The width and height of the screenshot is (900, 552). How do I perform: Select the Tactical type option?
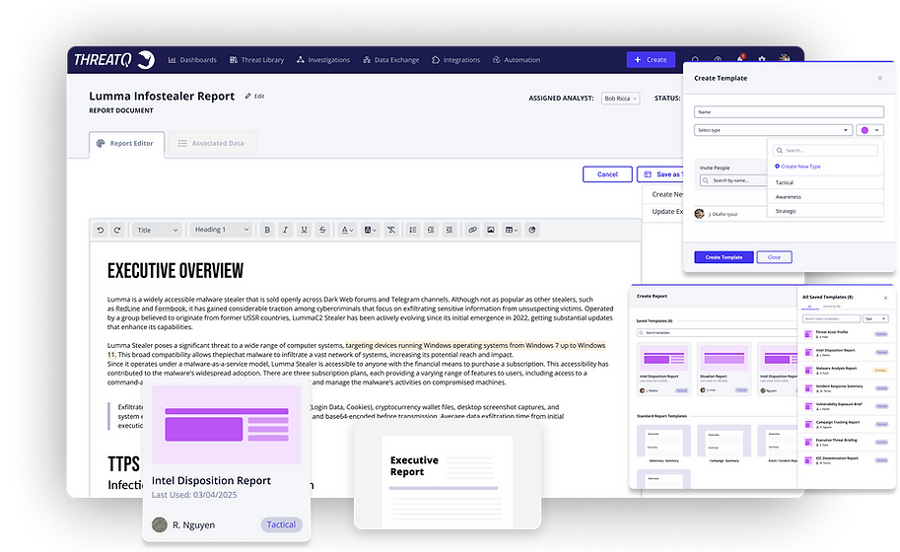click(x=825, y=182)
